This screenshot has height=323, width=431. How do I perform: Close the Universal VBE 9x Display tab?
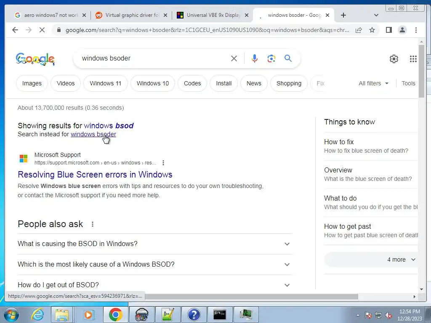click(x=247, y=15)
